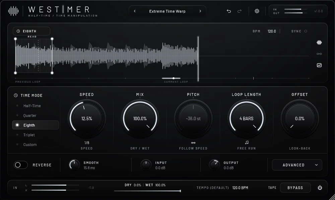Go to the next preset arrow
The width and height of the screenshot is (335, 200).
click(x=200, y=11)
